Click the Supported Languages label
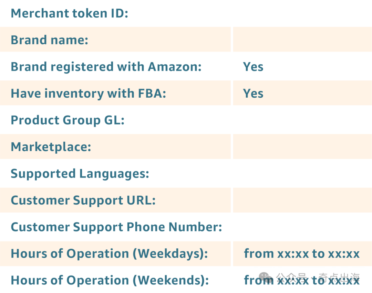 (x=80, y=174)
